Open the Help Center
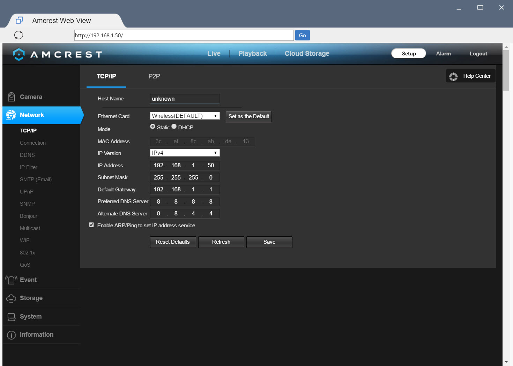This screenshot has height=366, width=513. point(470,76)
